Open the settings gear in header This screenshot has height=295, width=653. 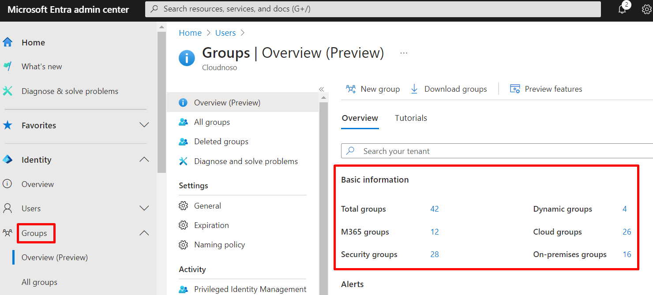pos(646,10)
